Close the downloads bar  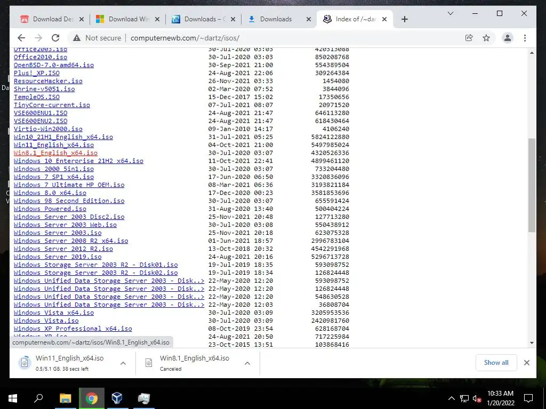pos(526,363)
